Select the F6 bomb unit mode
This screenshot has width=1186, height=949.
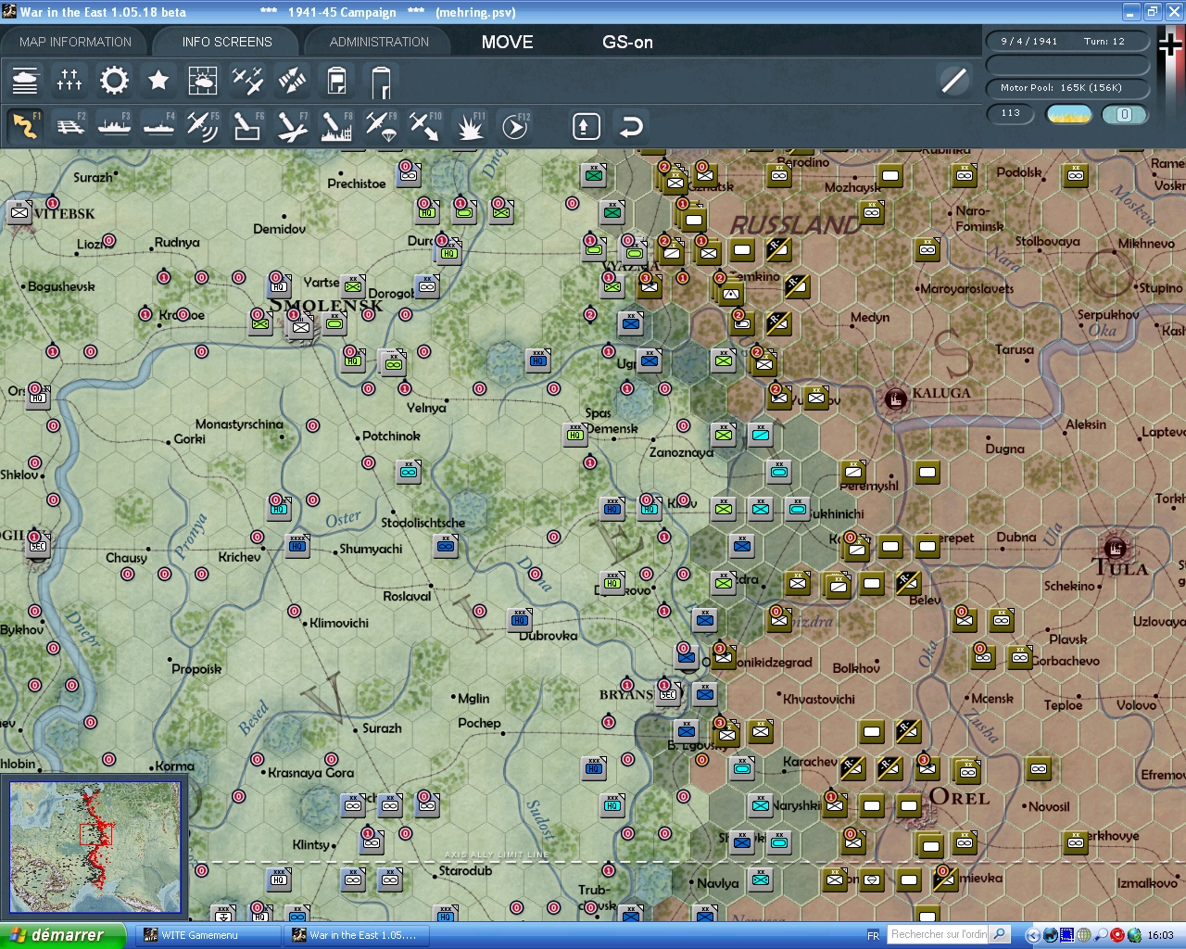coord(247,126)
